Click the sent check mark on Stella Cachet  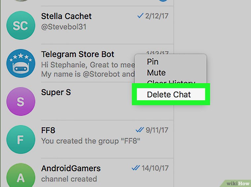pos(140,16)
